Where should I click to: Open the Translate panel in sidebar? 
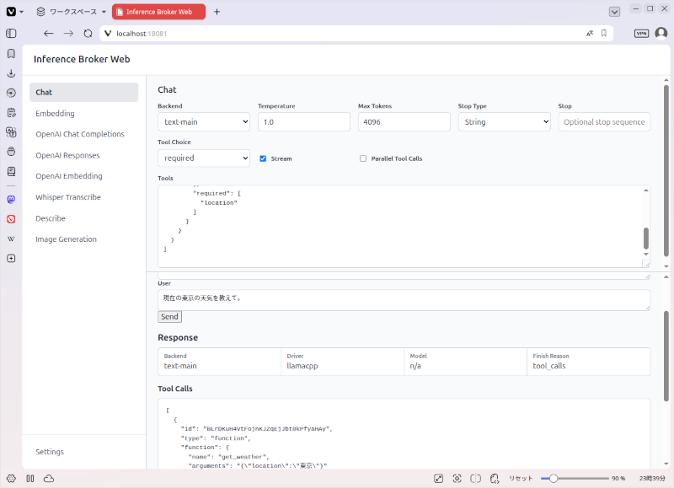pos(11,132)
